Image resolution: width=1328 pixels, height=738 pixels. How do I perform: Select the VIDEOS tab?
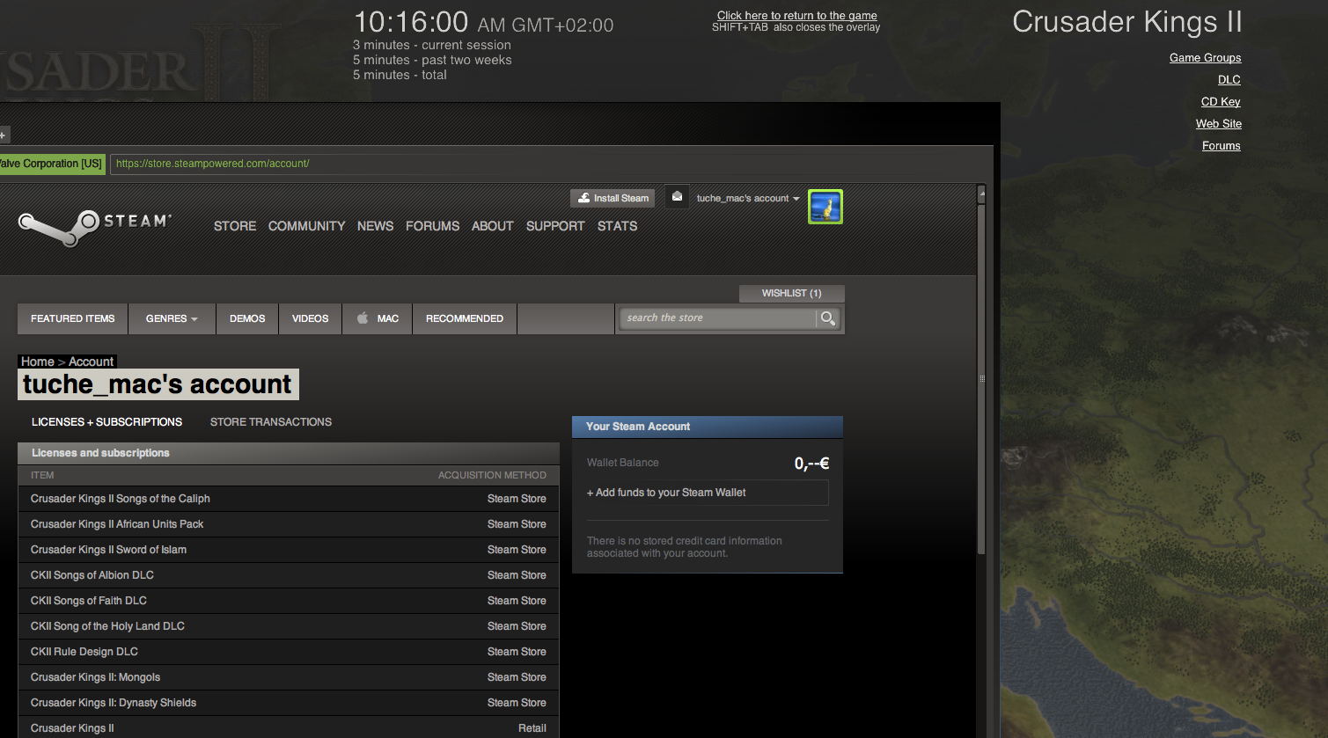(310, 318)
